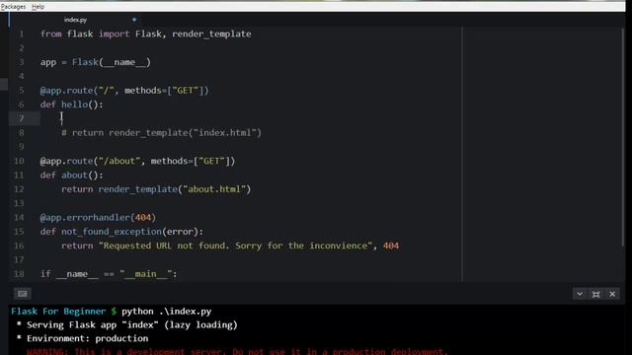Open the Packages menu
632x355 pixels.
tap(13, 7)
